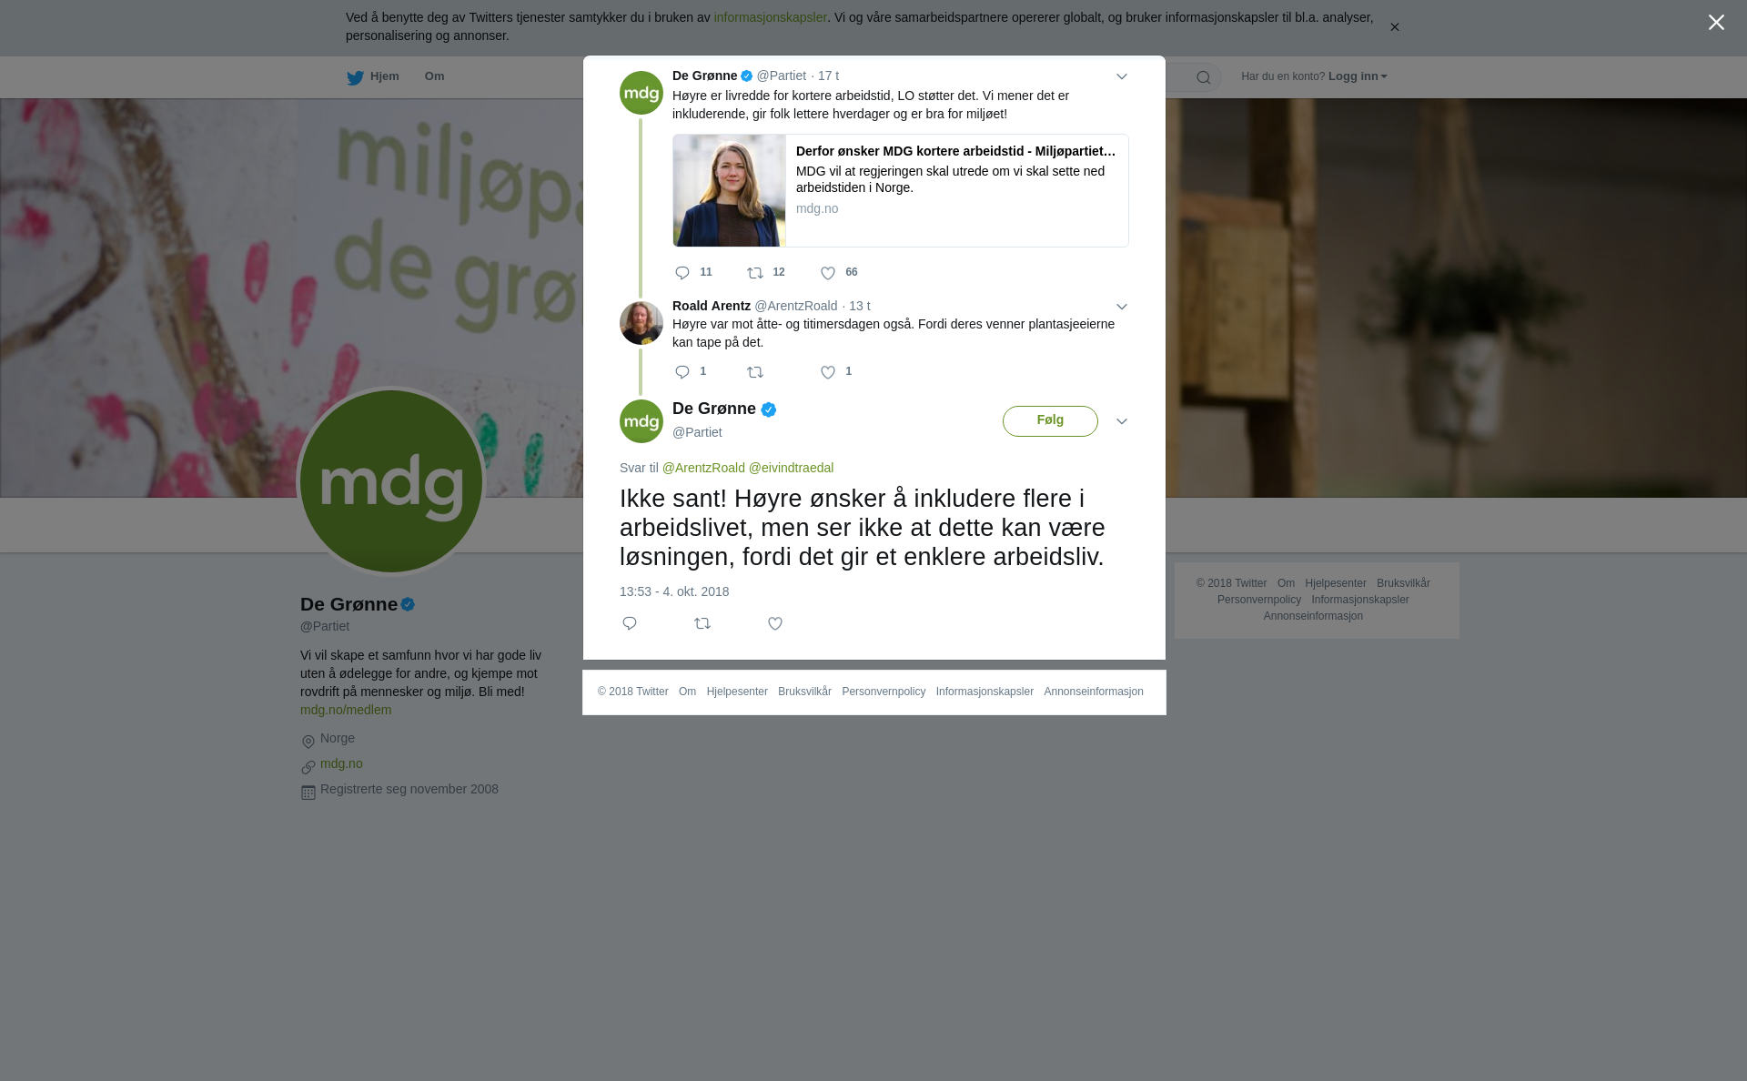This screenshot has height=1081, width=1747.
Task: Click the search magnifier icon
Action: (x=1204, y=77)
